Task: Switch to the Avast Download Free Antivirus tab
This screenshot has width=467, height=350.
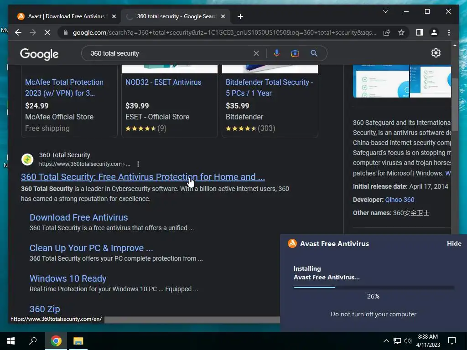Action: click(x=66, y=16)
